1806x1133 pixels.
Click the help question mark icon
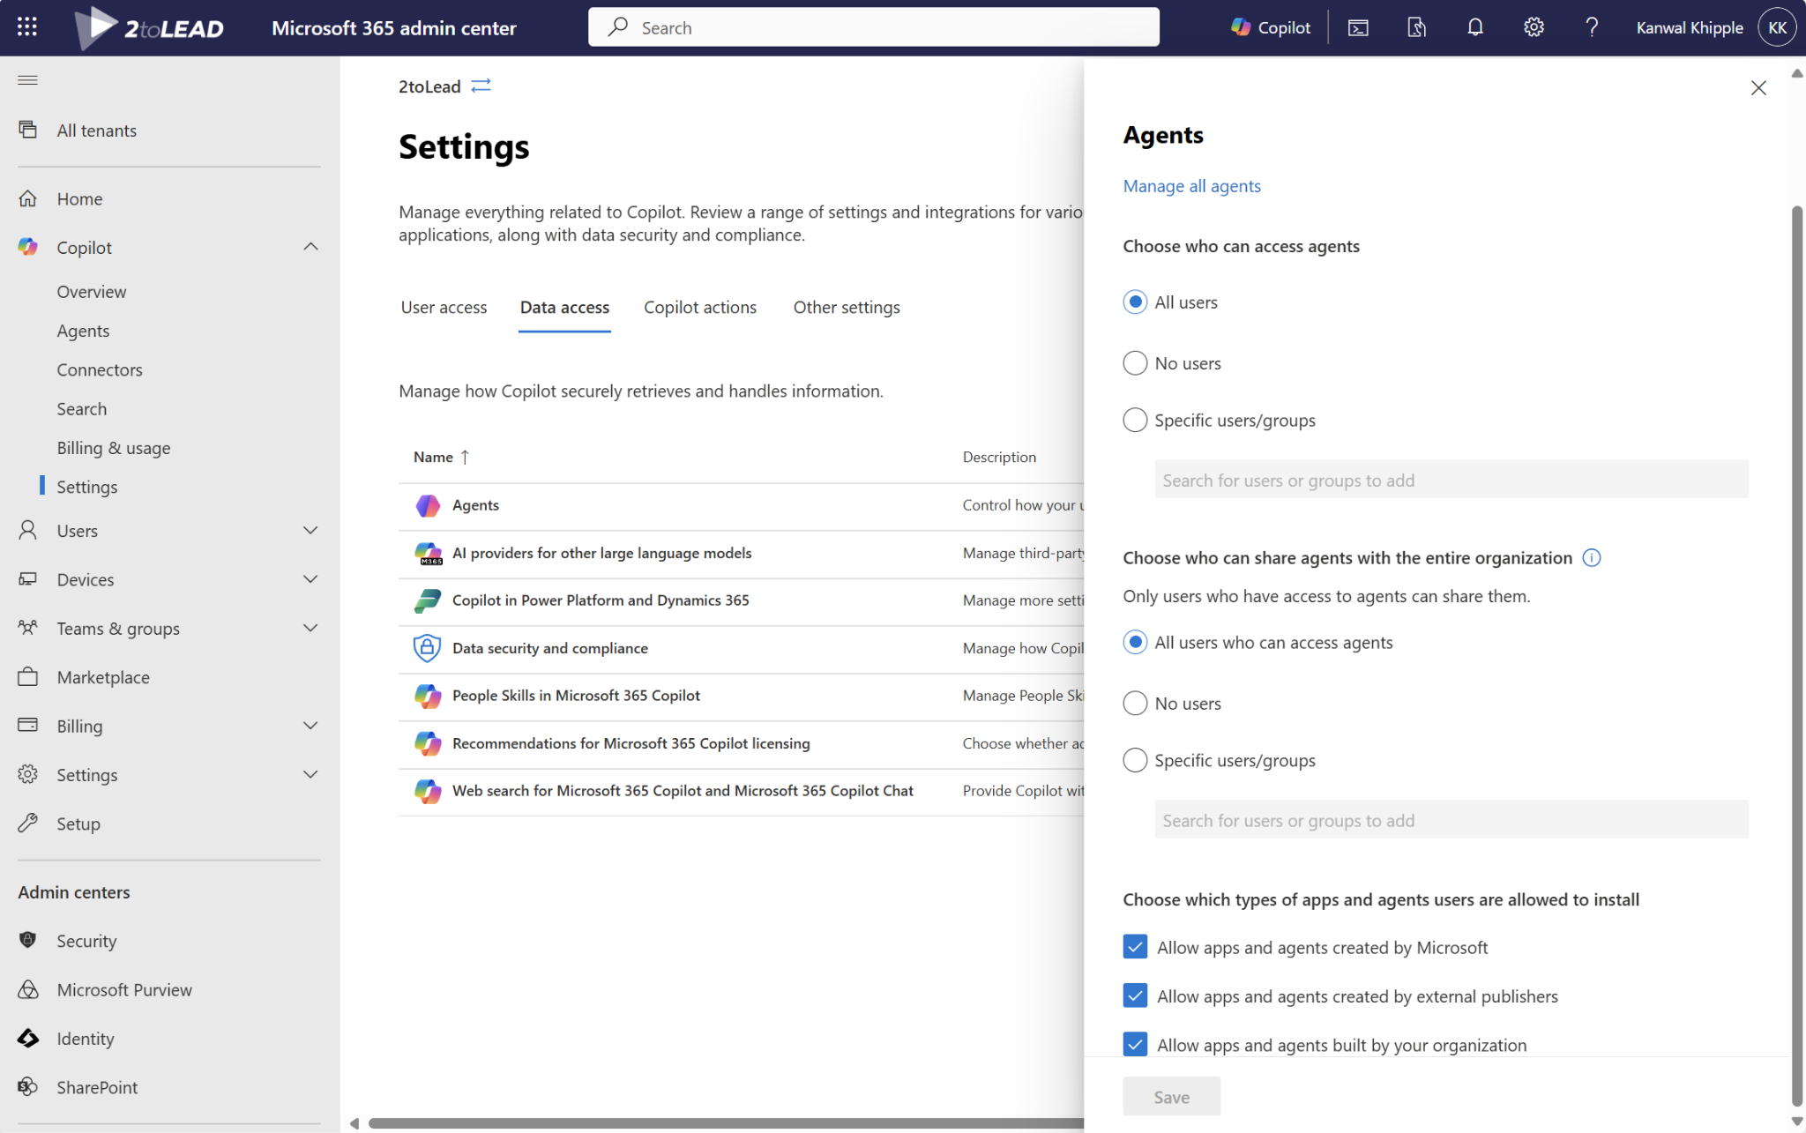[1592, 27]
